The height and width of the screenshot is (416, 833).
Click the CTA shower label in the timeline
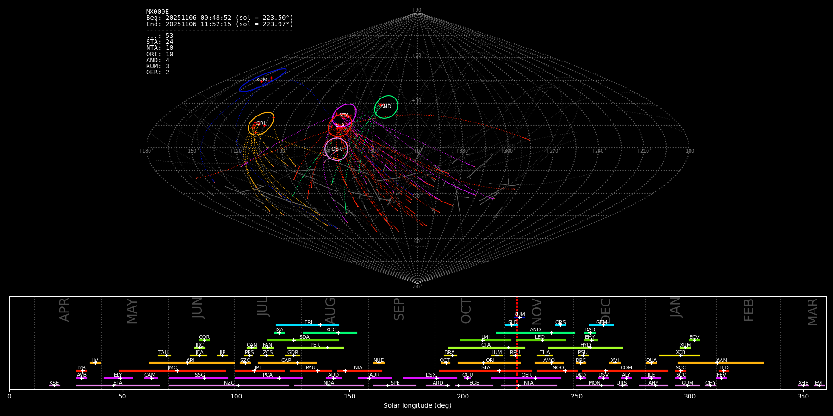pyautogui.click(x=486, y=345)
